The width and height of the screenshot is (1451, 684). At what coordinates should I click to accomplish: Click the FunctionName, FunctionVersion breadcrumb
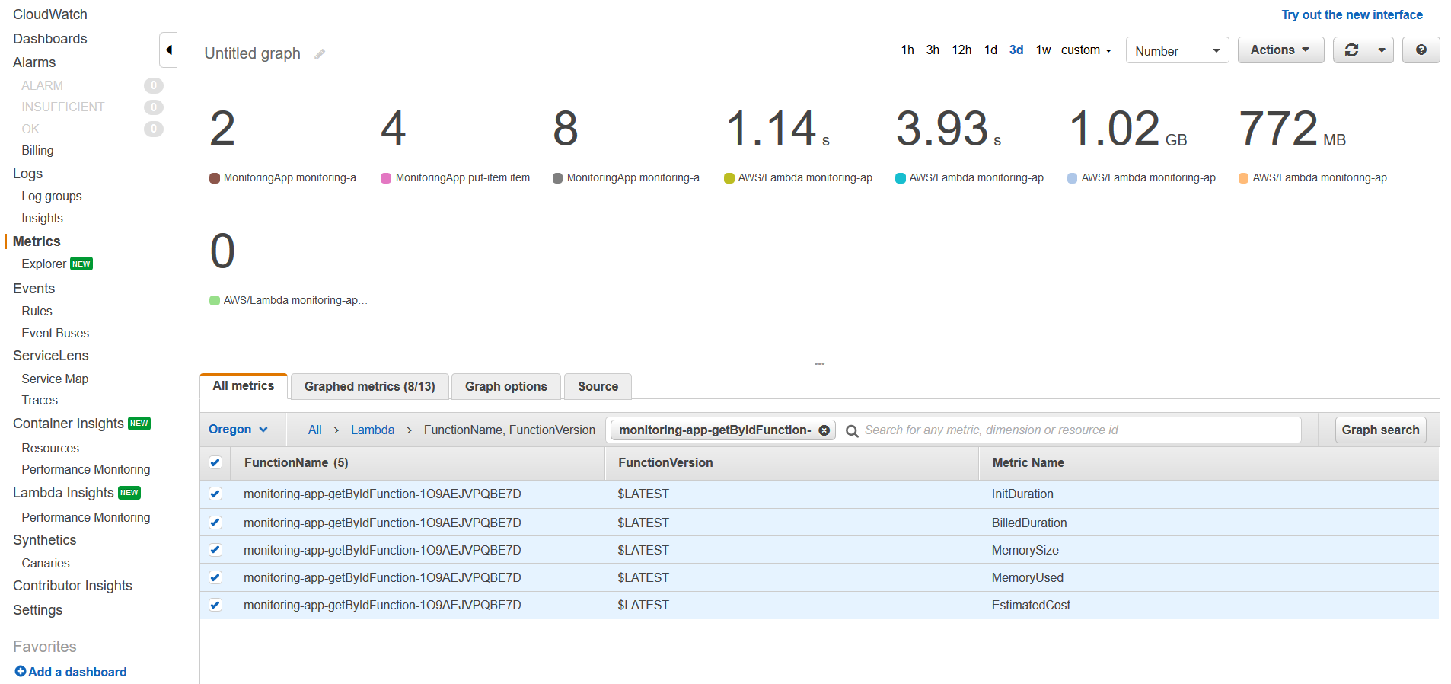pyautogui.click(x=509, y=430)
